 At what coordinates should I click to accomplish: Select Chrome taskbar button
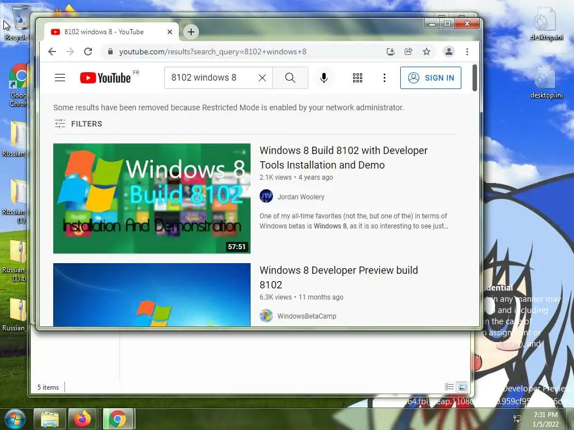(118, 419)
